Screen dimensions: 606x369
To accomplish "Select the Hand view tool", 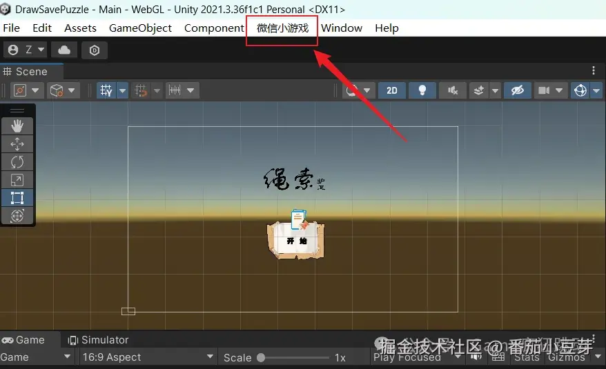I will click(x=17, y=126).
